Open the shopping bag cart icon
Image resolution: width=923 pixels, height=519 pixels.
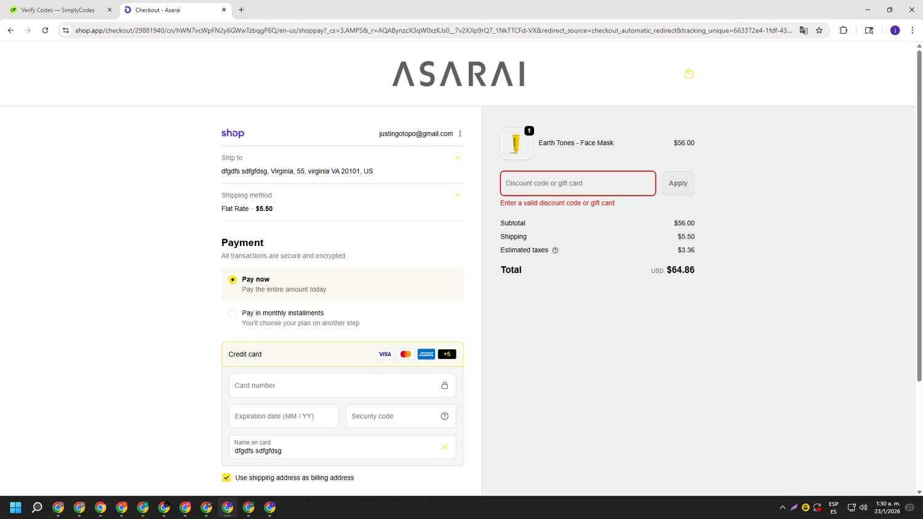pyautogui.click(x=689, y=74)
